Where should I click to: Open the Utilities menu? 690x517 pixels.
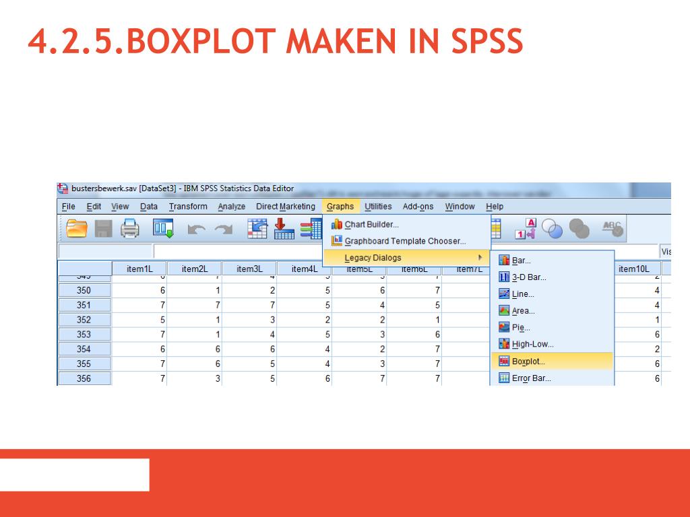(x=378, y=206)
